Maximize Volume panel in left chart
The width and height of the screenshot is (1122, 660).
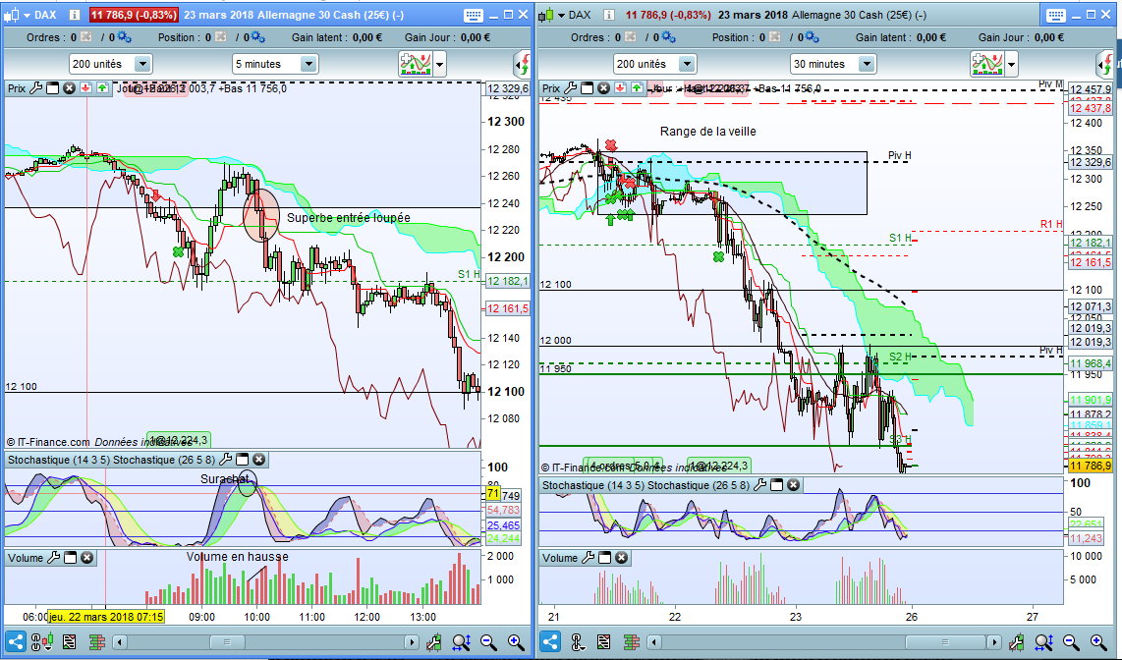70,558
